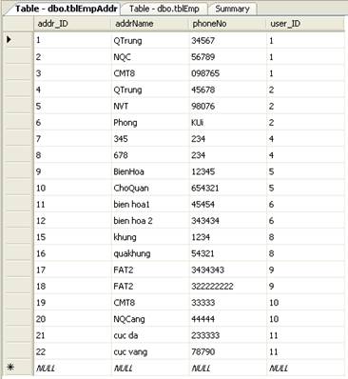348x379 pixels.
Task: Select the BienHoa address name cell
Action: pyautogui.click(x=150, y=171)
